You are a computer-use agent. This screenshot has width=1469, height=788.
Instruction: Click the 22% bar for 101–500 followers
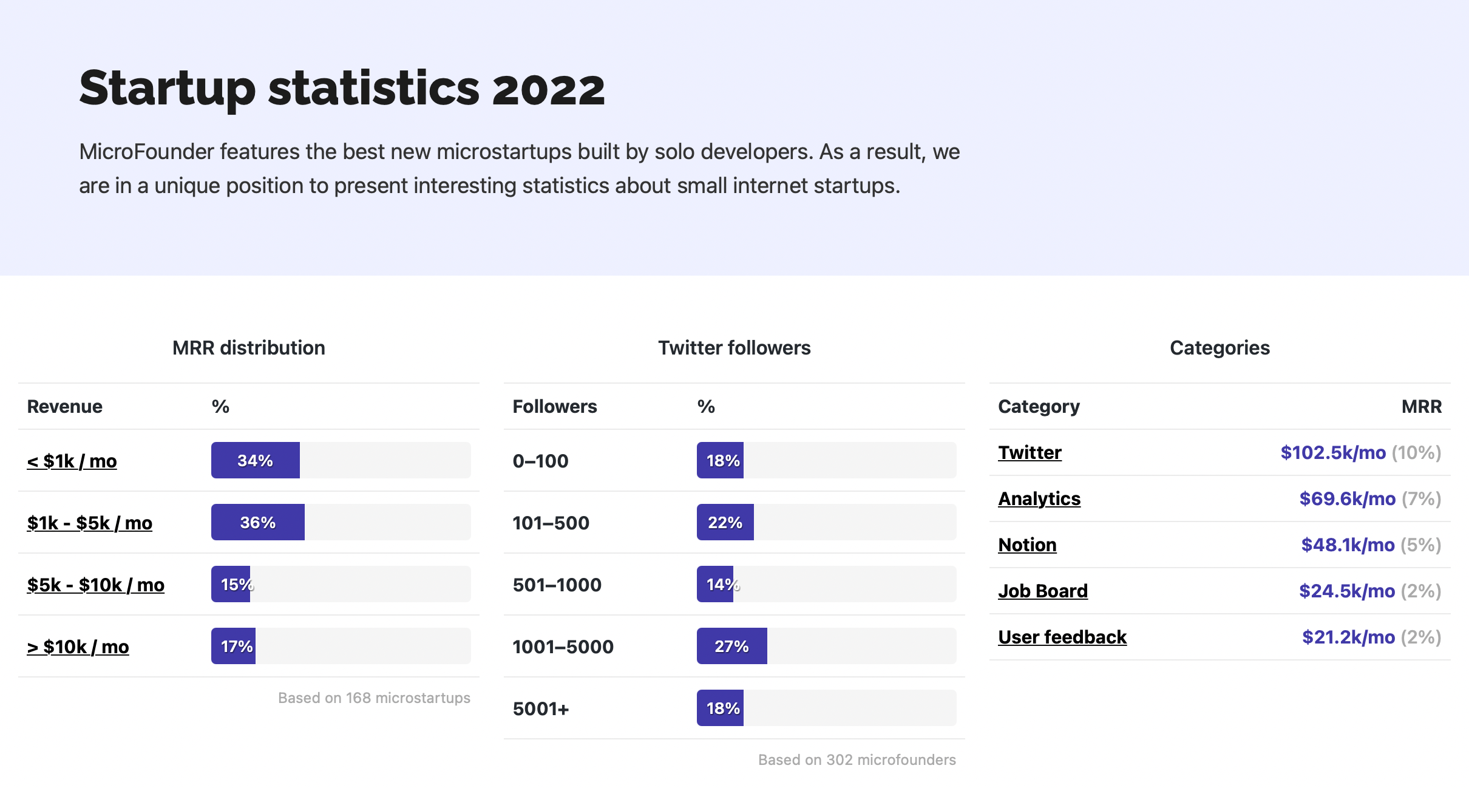click(826, 522)
